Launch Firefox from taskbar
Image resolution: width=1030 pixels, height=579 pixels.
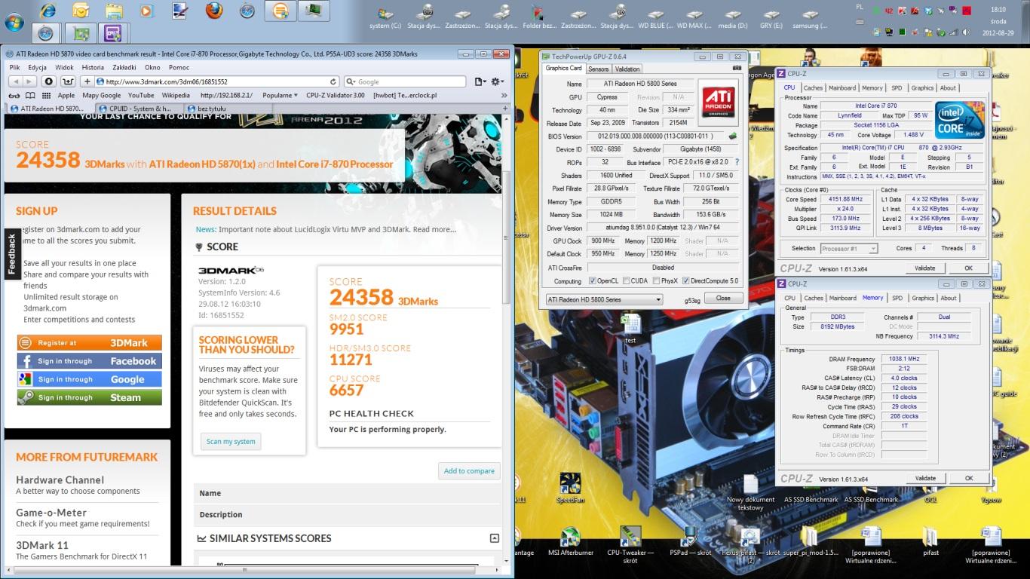[214, 11]
